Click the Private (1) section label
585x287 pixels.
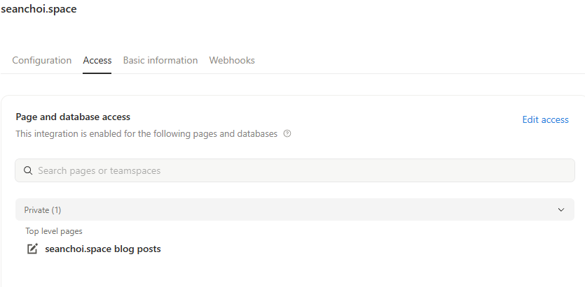[x=43, y=209]
